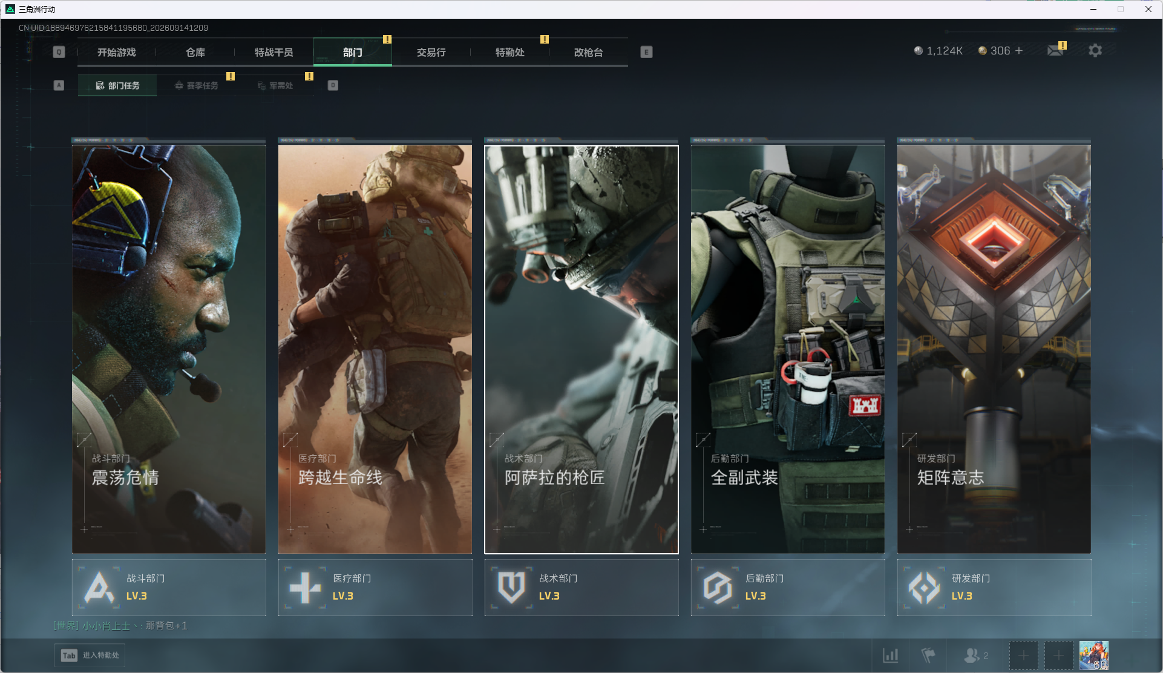Click the 医疗部门 LV.3 cross icon
Screen dimensions: 1163x673
click(x=305, y=587)
